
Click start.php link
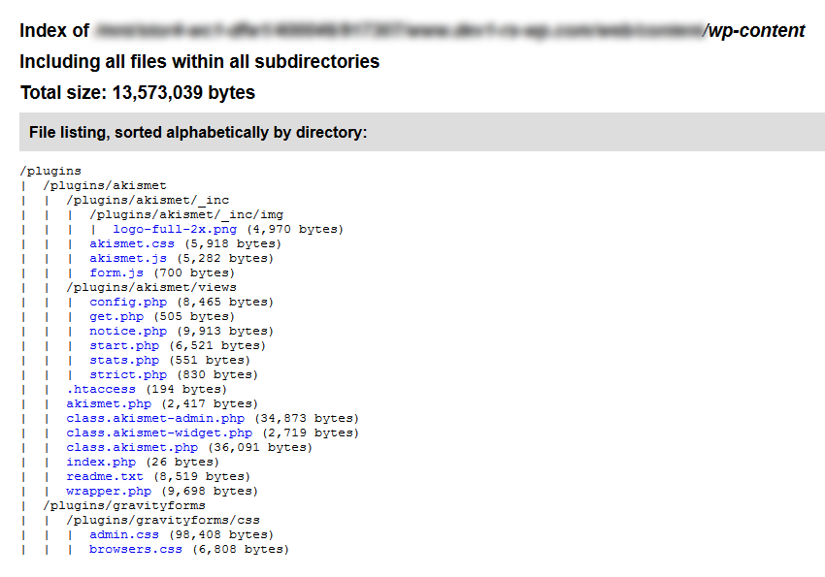(x=124, y=346)
